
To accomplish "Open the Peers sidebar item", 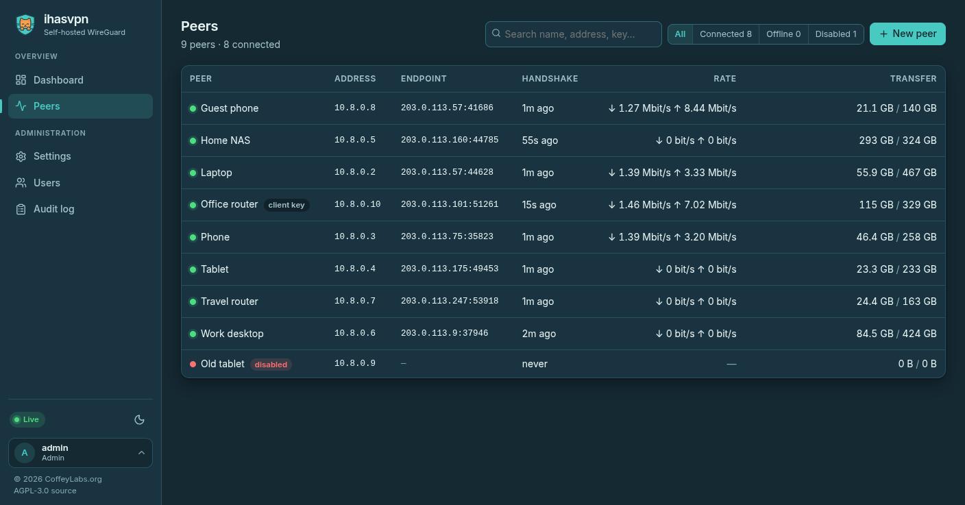I will tap(80, 106).
